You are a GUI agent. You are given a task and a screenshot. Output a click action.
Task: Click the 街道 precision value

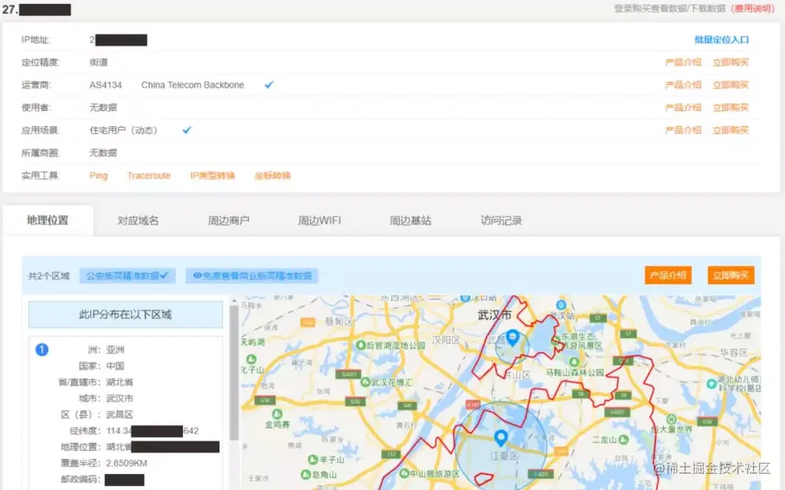tap(98, 62)
